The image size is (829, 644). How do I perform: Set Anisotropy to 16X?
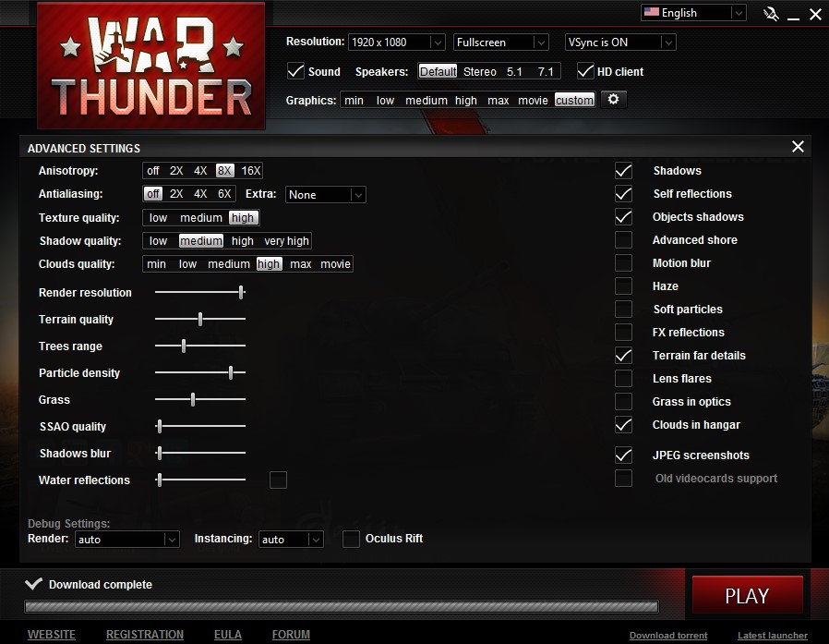251,170
